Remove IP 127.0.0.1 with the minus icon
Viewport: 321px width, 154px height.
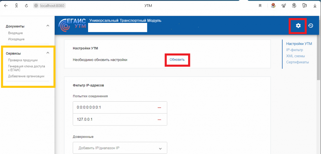159,119
